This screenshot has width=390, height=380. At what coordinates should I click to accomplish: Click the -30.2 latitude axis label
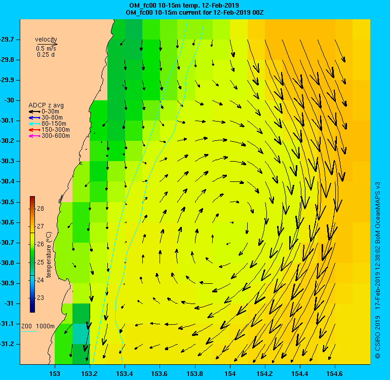tap(7, 141)
